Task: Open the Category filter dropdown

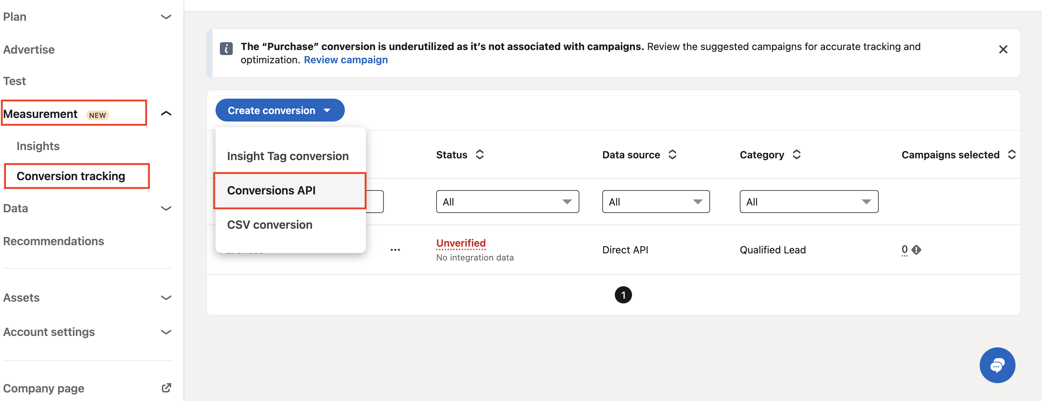Action: pyautogui.click(x=809, y=202)
